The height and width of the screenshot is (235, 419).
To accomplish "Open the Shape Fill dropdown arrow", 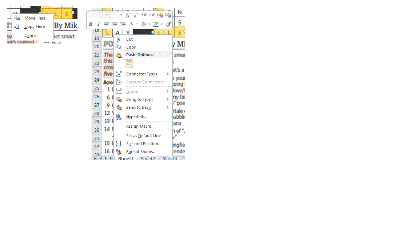I will (149, 24).
